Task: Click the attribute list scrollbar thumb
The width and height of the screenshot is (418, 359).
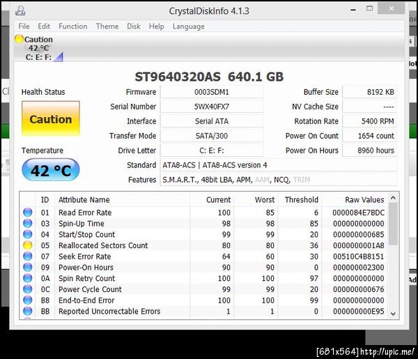Action: click(x=393, y=224)
